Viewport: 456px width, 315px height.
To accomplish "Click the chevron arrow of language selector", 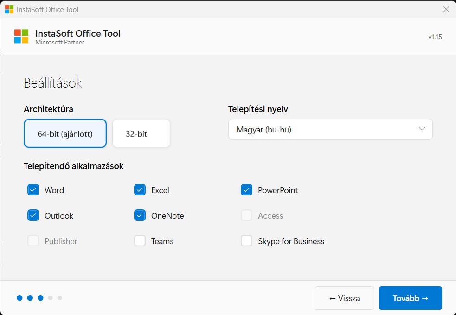I will [x=422, y=129].
